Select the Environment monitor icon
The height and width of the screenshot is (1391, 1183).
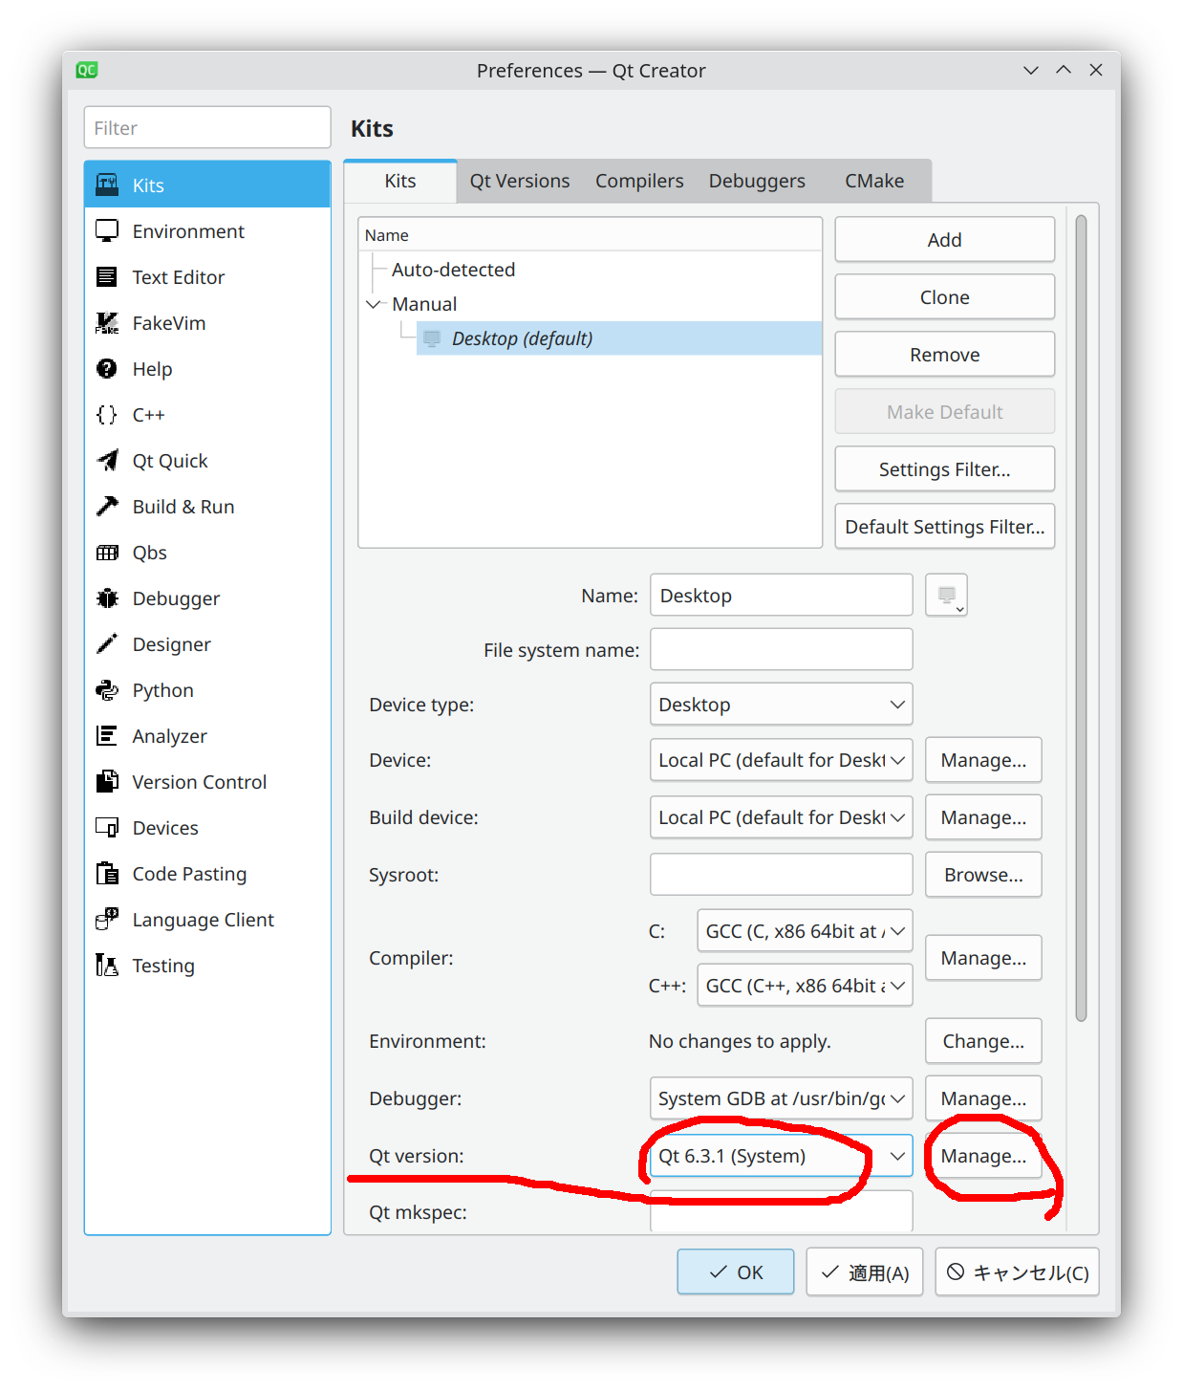(x=107, y=230)
